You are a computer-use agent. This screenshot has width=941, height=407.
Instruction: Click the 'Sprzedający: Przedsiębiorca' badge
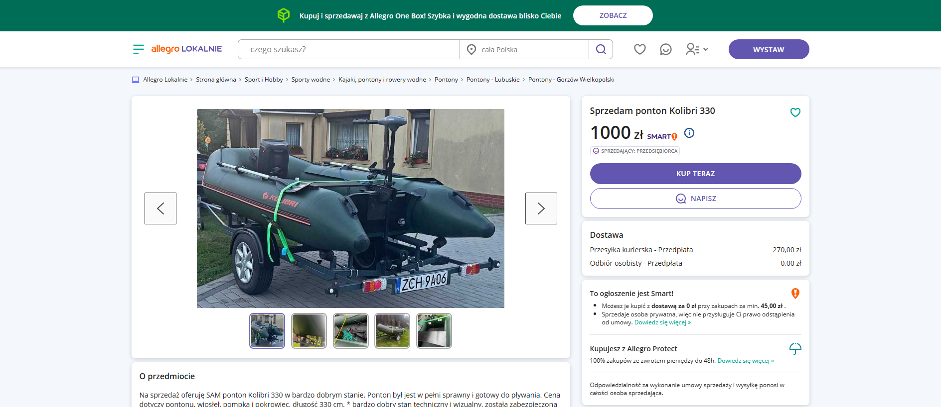tap(635, 151)
